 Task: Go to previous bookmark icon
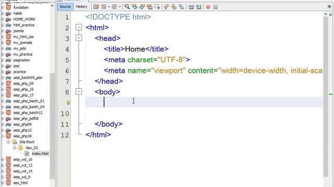[x=166, y=7]
